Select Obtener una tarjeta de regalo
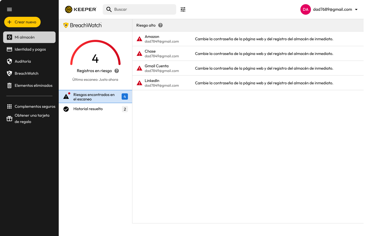Screen dimensions: 367x236 29,119
